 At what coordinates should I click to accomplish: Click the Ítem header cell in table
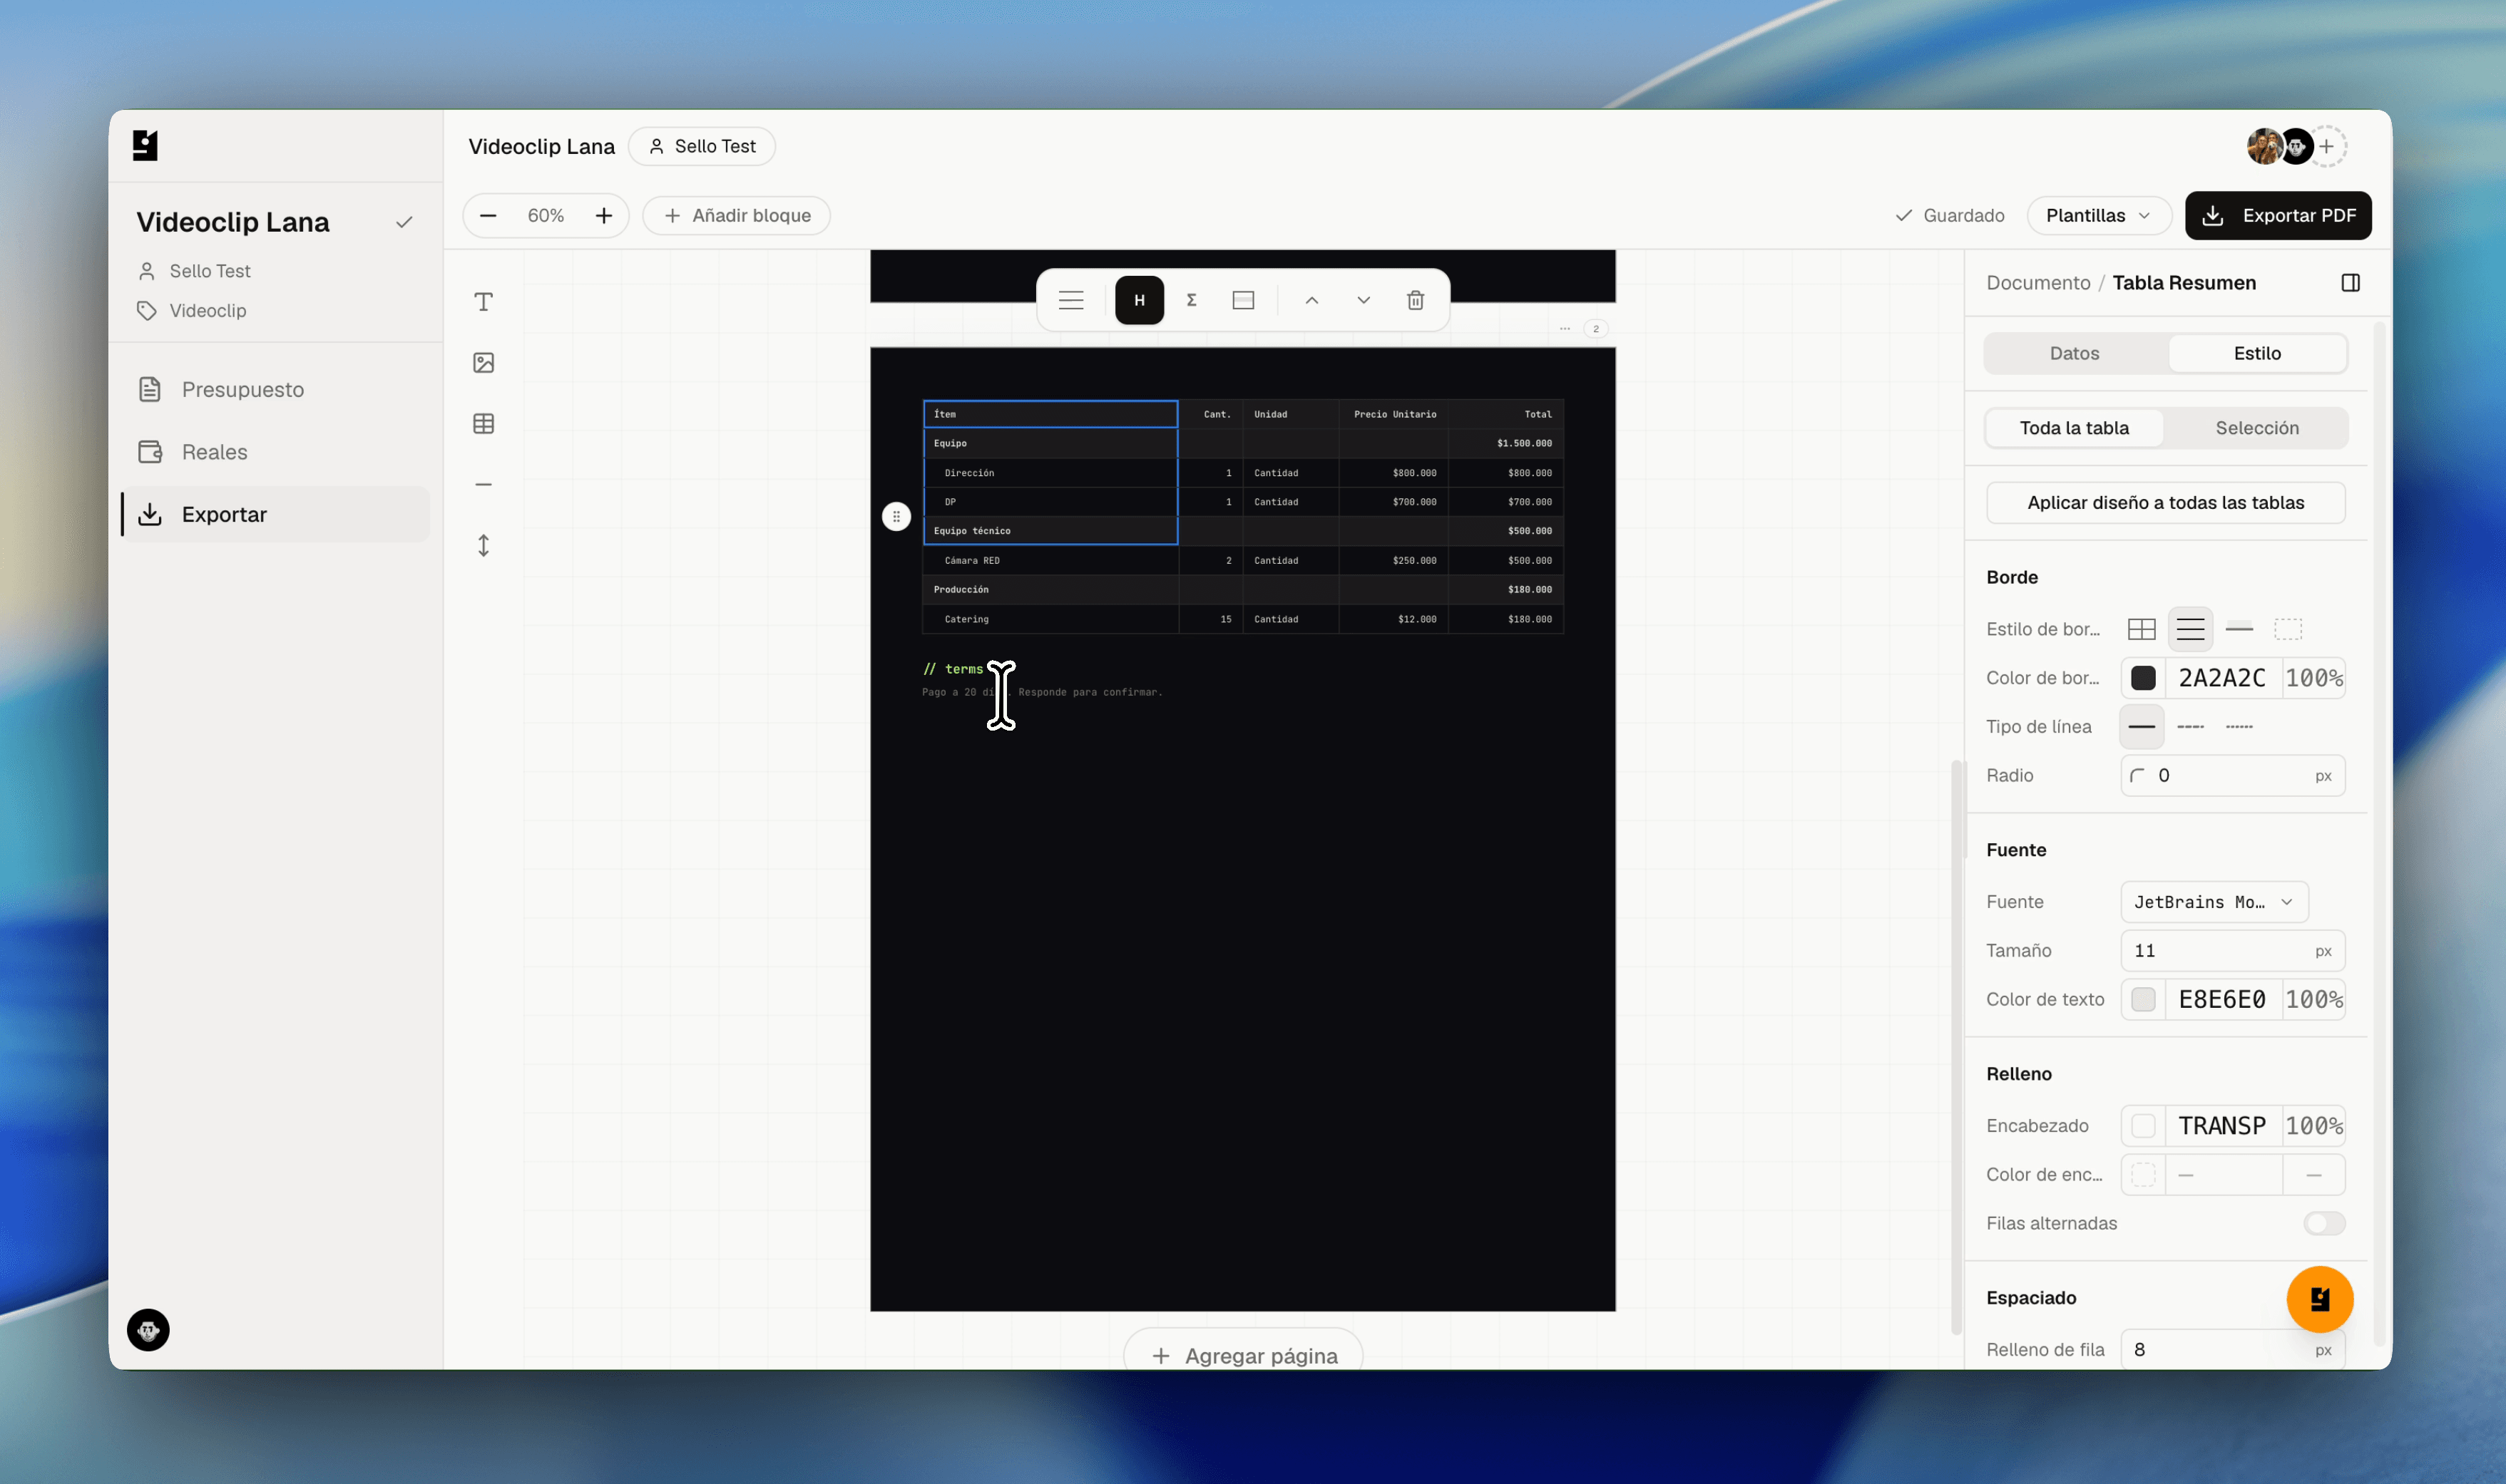(x=1050, y=414)
